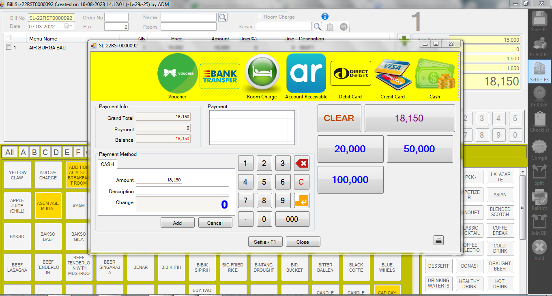Click the 18,150 exact amount button

click(410, 118)
